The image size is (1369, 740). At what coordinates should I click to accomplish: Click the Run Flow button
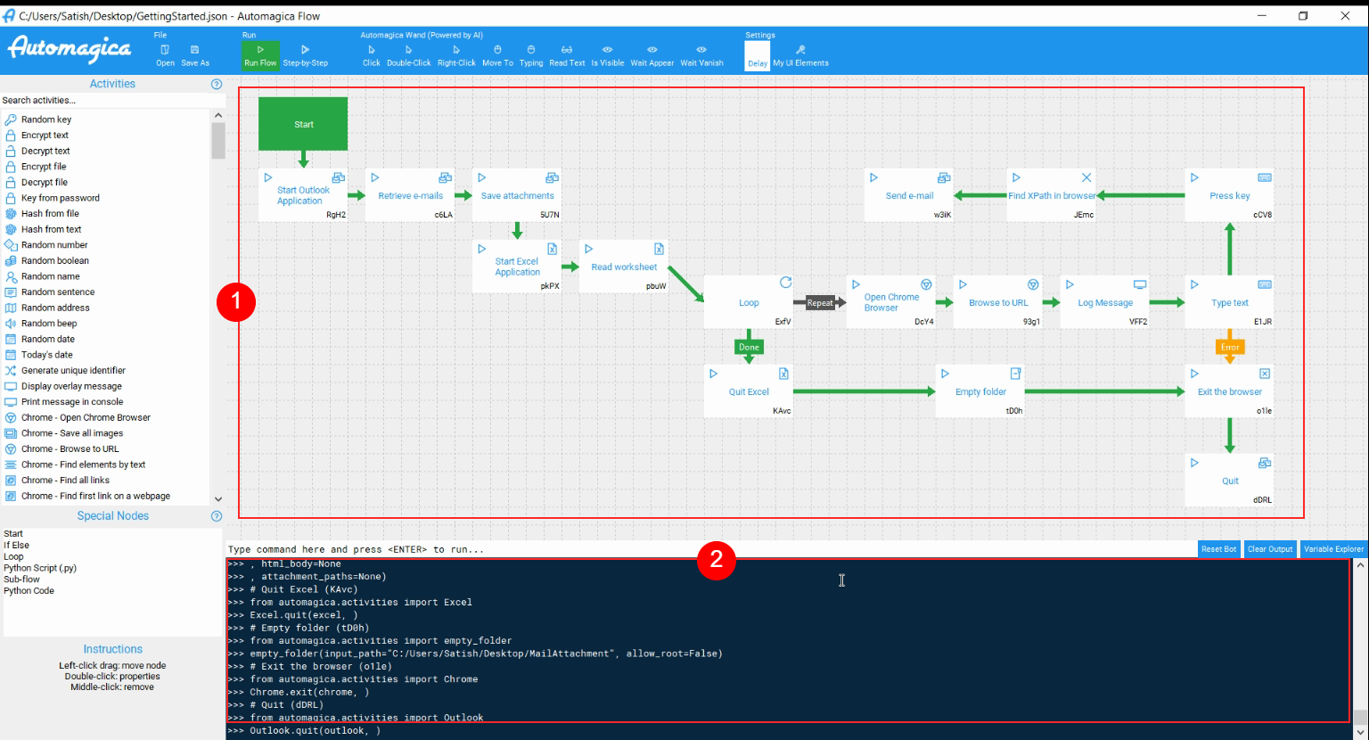(x=260, y=55)
